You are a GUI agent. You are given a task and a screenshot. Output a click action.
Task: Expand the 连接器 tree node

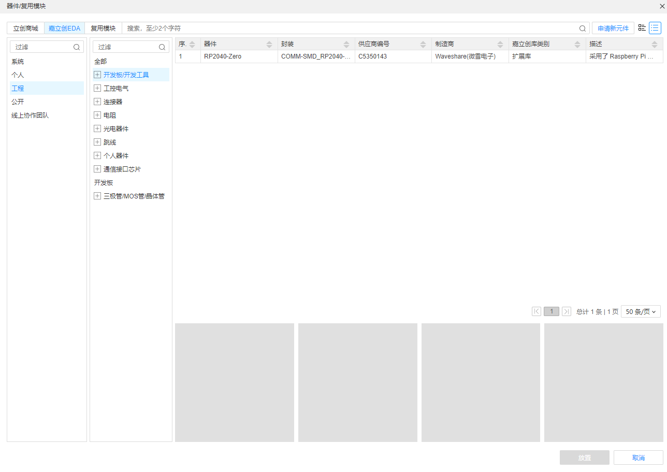tap(97, 102)
